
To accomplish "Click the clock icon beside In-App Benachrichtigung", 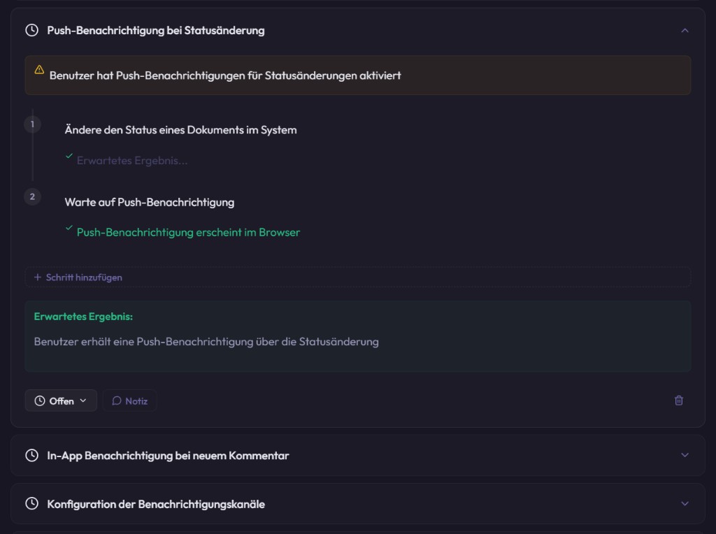I will point(32,456).
